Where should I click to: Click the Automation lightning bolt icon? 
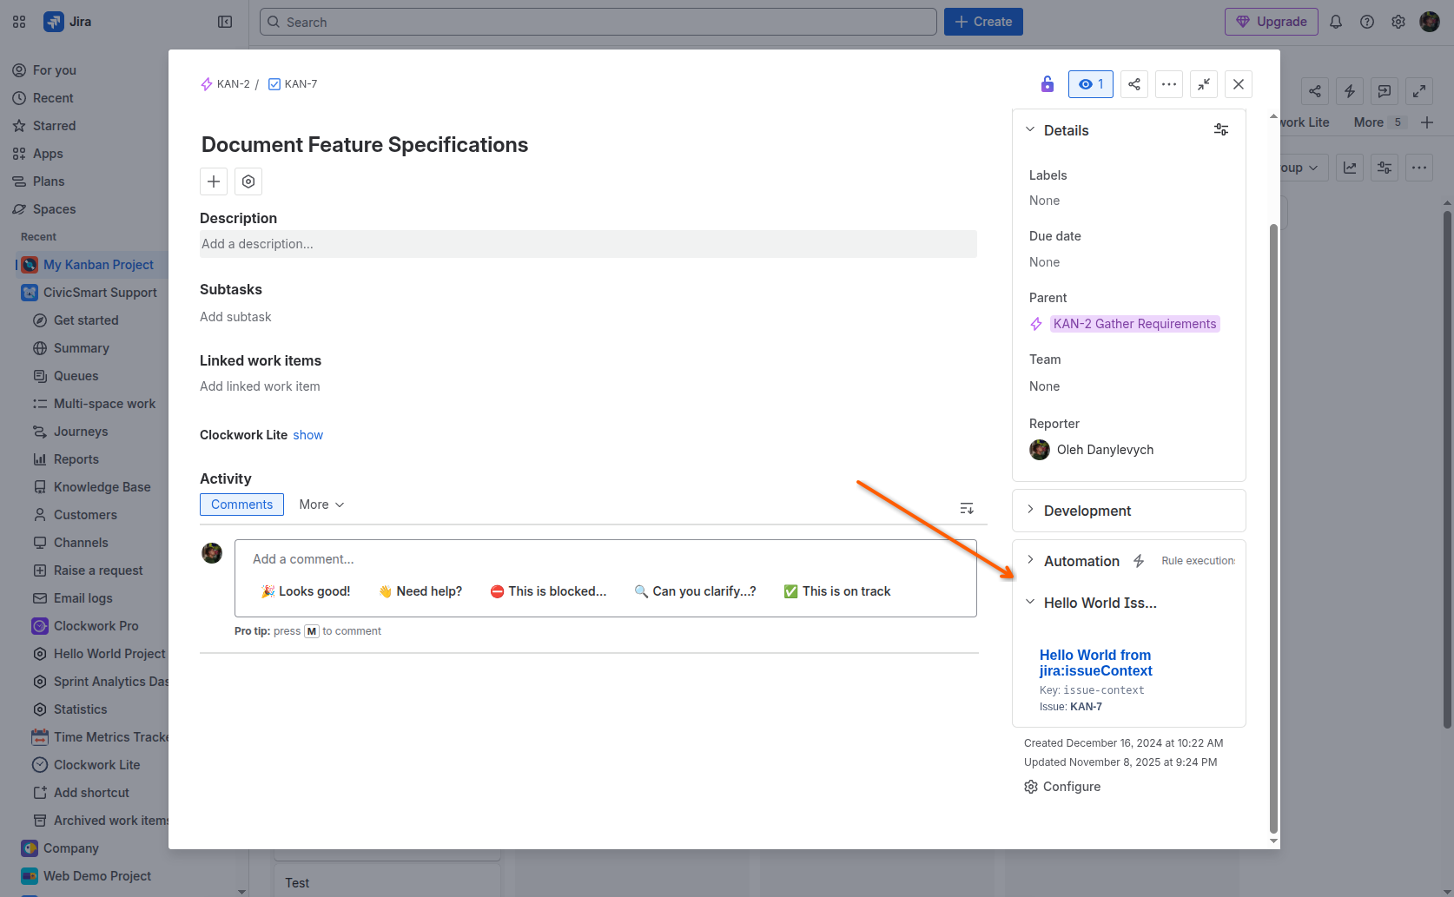tap(1139, 561)
